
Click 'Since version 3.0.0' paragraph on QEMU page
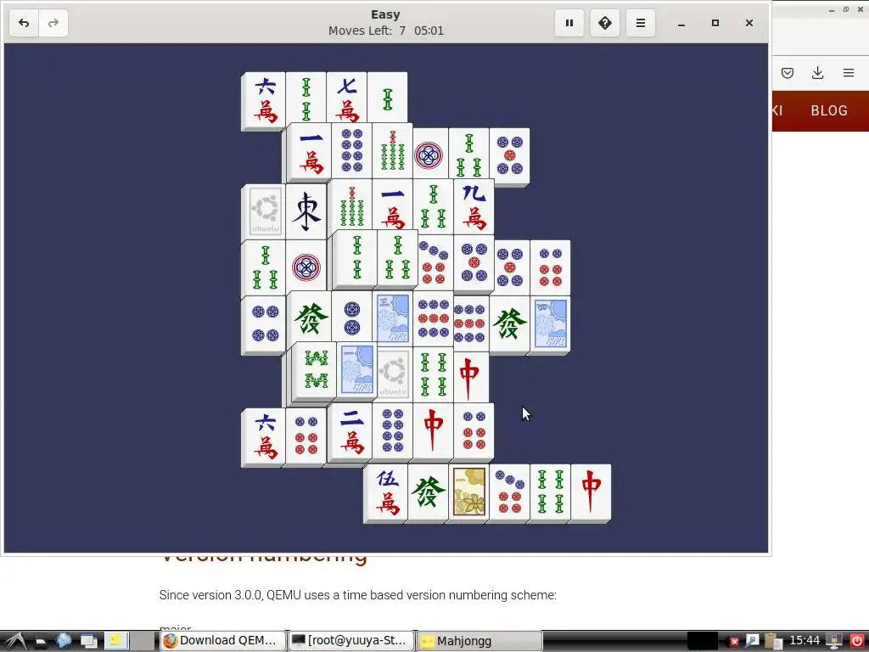[x=357, y=595]
